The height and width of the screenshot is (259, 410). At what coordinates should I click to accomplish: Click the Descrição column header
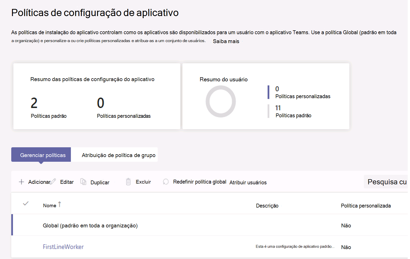pos(267,206)
